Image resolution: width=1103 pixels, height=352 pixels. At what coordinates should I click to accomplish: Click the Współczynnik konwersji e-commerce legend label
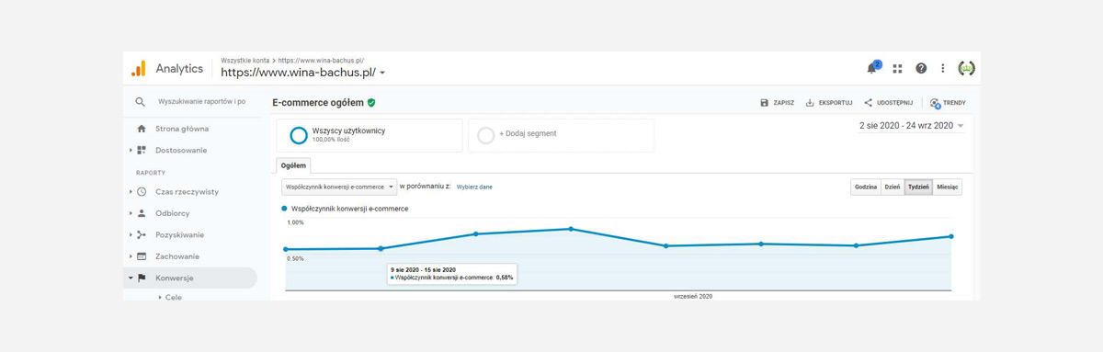(349, 209)
